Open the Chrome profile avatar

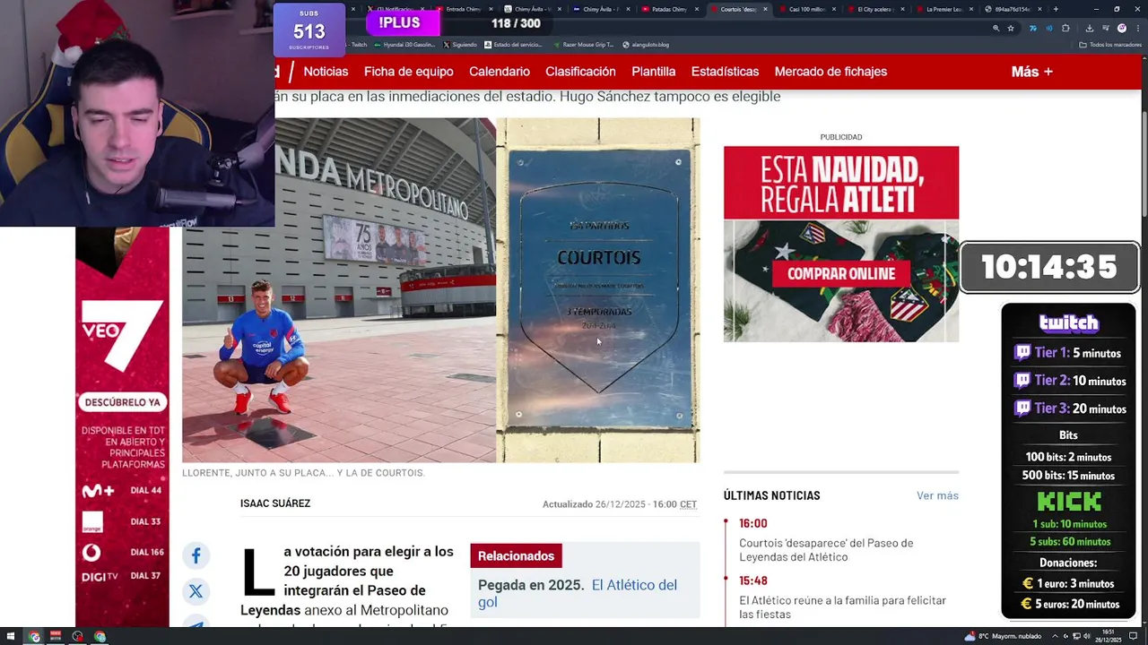pyautogui.click(x=1121, y=28)
